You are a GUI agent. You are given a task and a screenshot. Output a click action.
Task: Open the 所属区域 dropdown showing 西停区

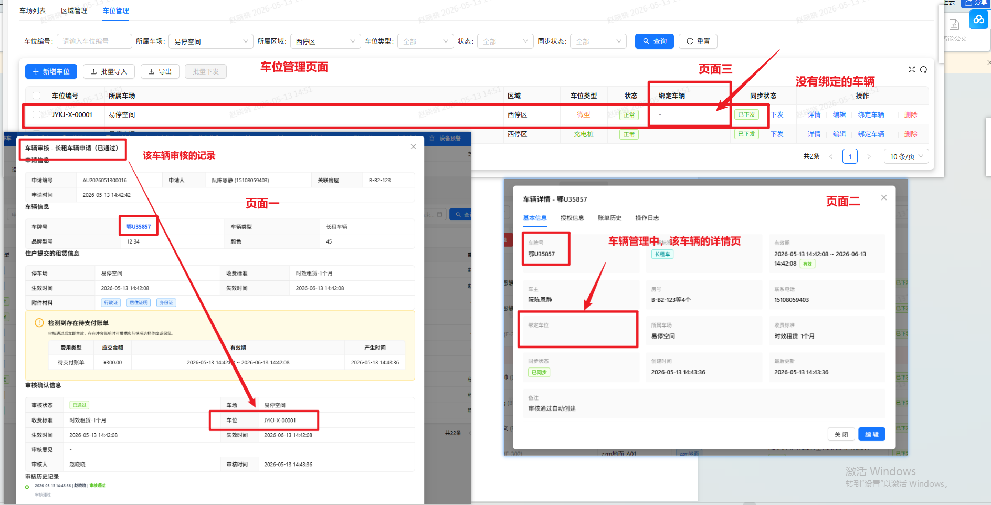(x=325, y=41)
